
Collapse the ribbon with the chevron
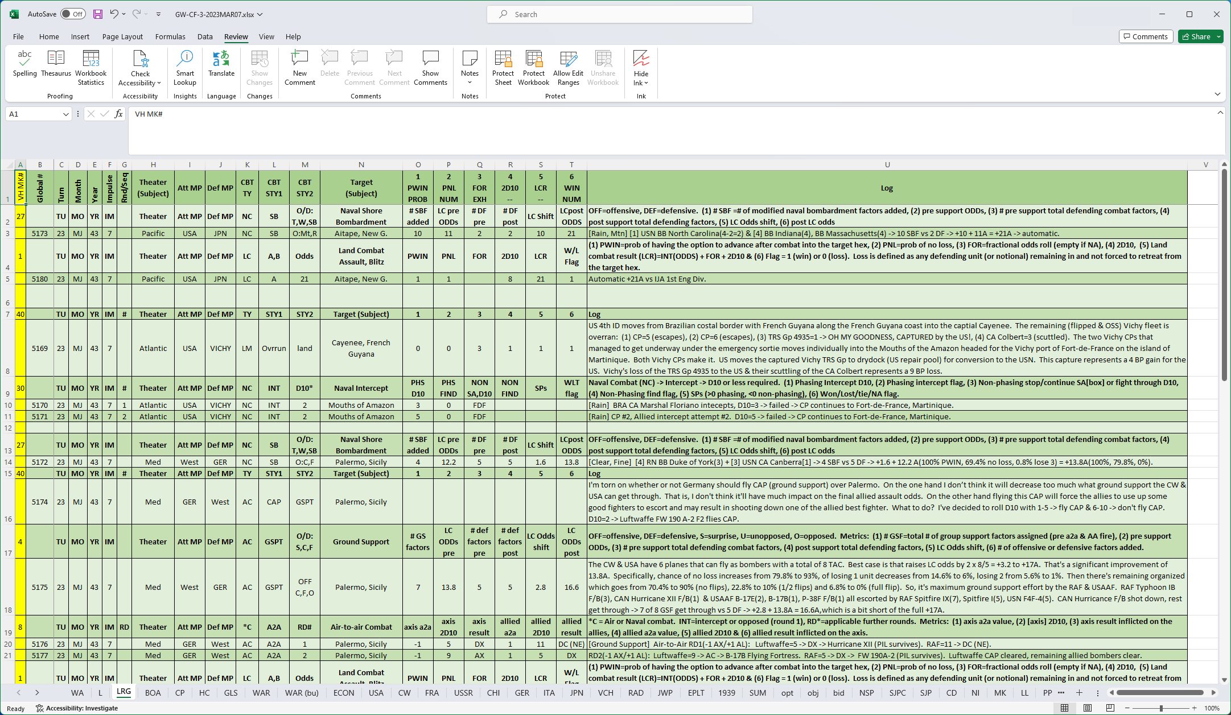point(1217,94)
